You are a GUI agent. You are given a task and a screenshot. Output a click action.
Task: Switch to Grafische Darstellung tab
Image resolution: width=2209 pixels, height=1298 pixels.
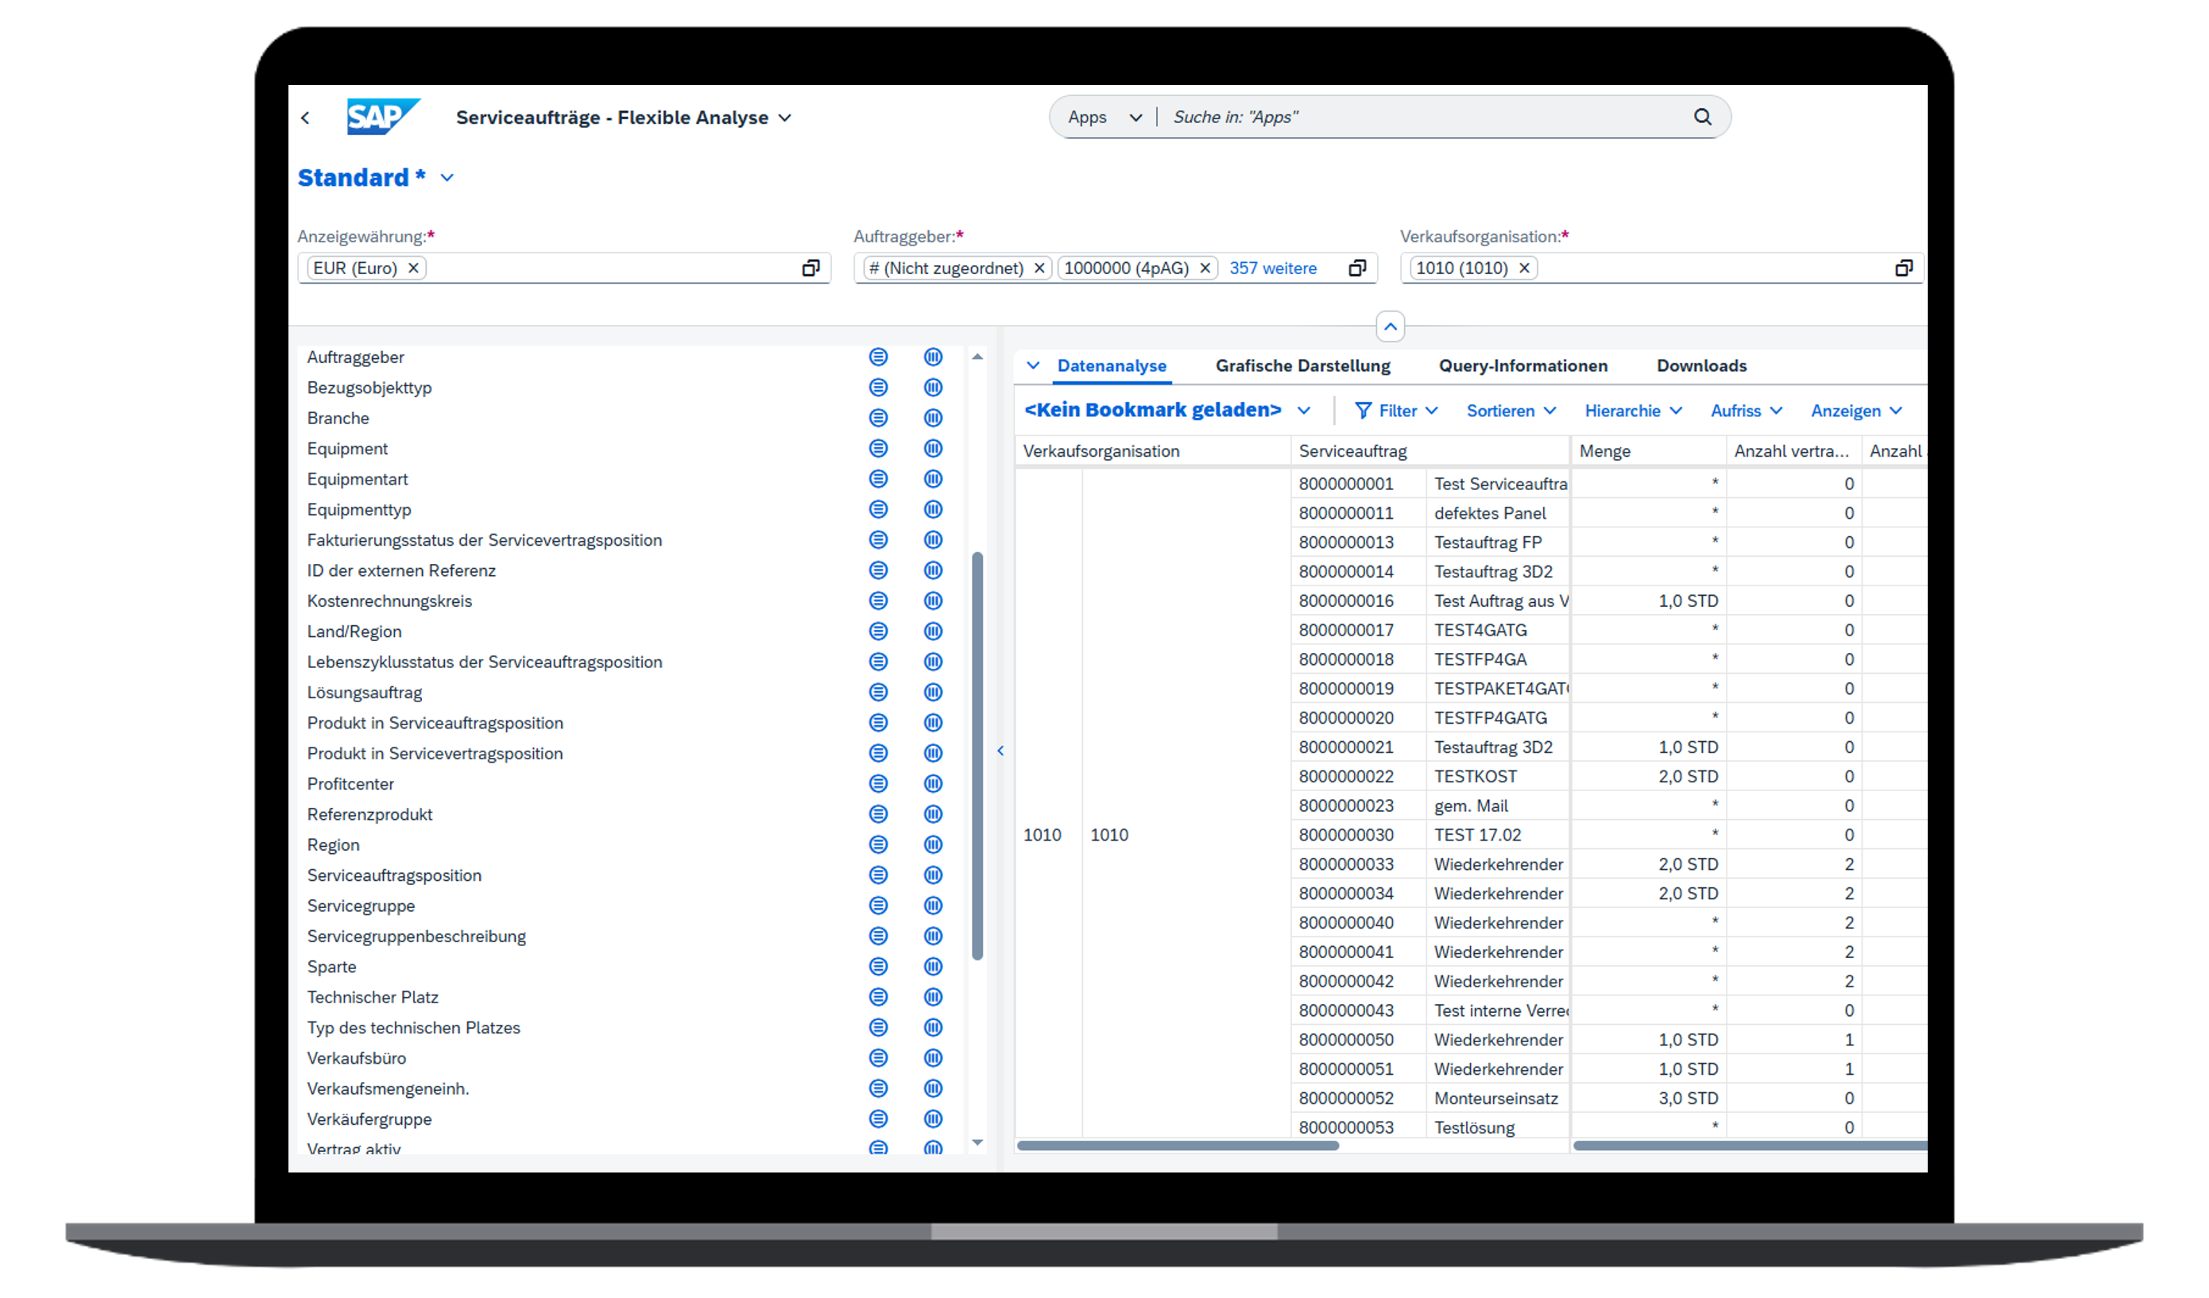[1302, 366]
